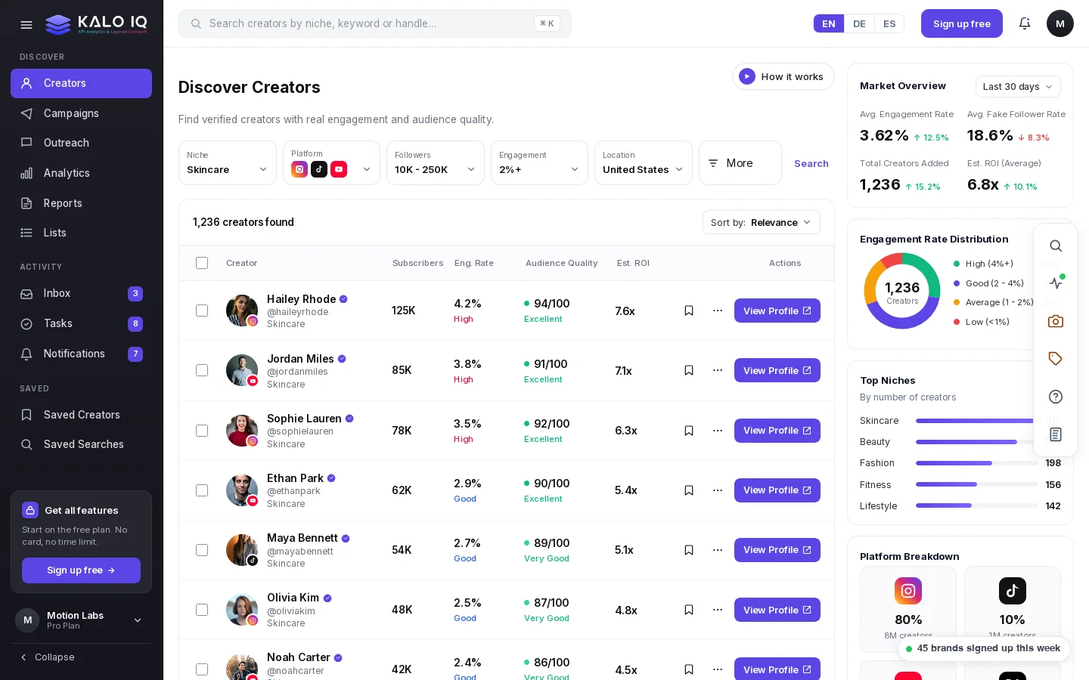Viewport: 1089px width, 680px height.
Task: Open the Location United States dropdown
Action: point(644,162)
